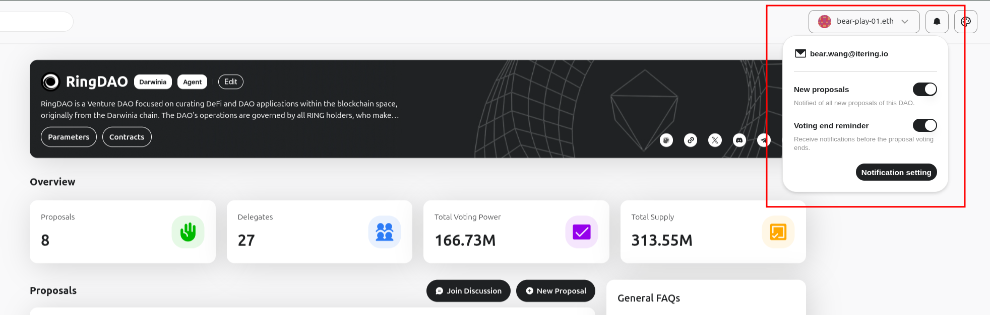This screenshot has height=315, width=990.
Task: Expand the bear-play-01.eth account dropdown
Action: (x=864, y=22)
